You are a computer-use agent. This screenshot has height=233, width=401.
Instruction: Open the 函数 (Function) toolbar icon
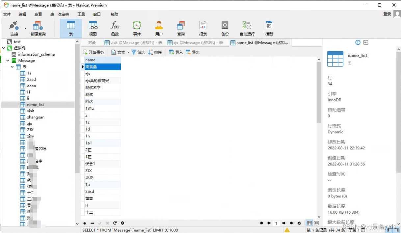(115, 28)
